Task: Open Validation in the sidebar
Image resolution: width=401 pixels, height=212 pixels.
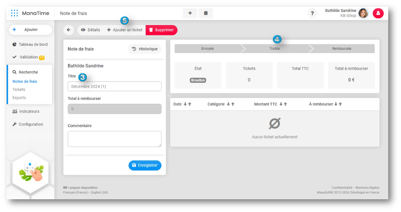Action: coord(29,57)
